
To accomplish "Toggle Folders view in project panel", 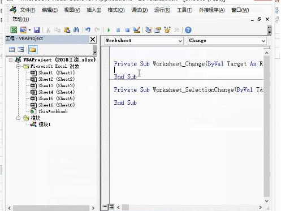I will coord(33,50).
